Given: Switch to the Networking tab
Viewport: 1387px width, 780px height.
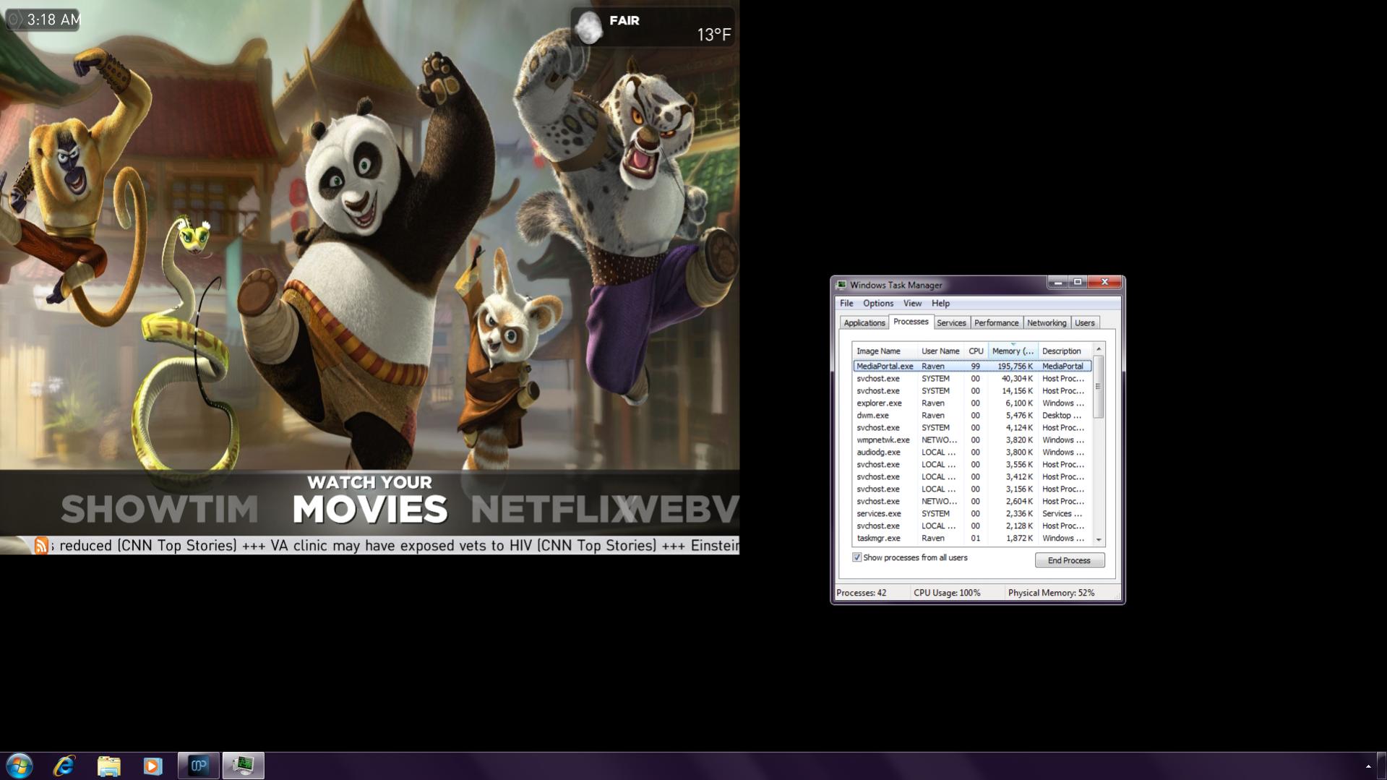Looking at the screenshot, I should point(1047,323).
